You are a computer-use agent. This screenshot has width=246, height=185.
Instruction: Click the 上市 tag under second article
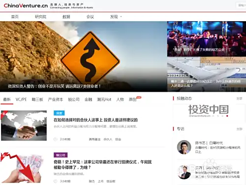pos(101,181)
